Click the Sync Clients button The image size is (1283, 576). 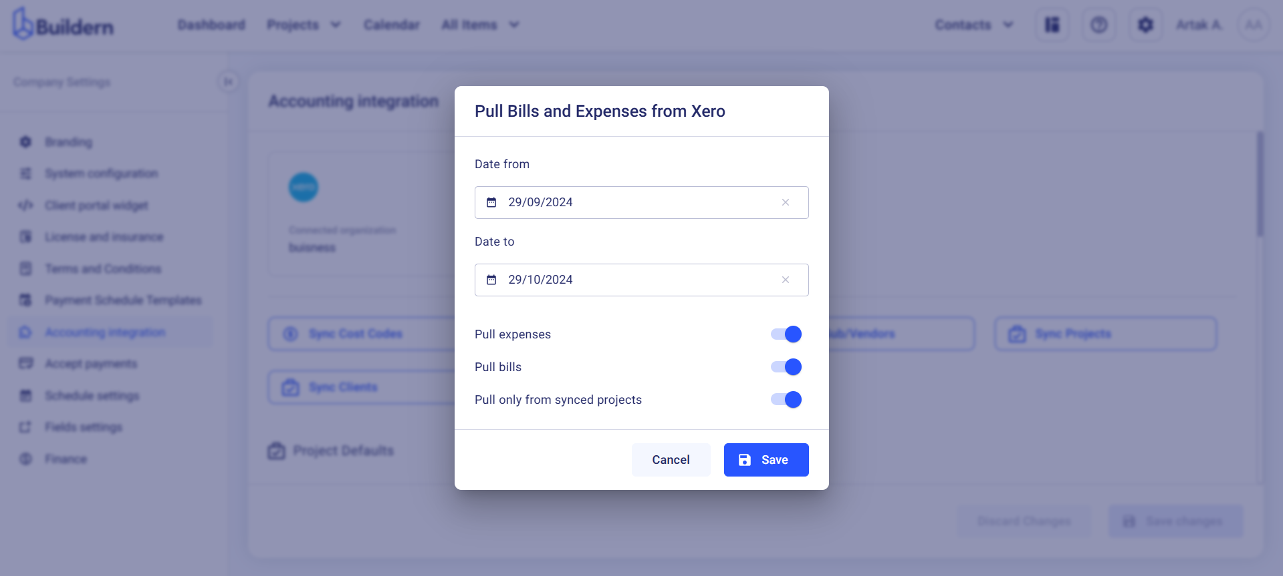tap(362, 387)
